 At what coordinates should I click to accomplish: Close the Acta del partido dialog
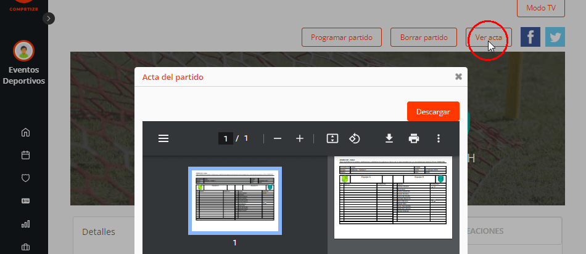click(458, 77)
